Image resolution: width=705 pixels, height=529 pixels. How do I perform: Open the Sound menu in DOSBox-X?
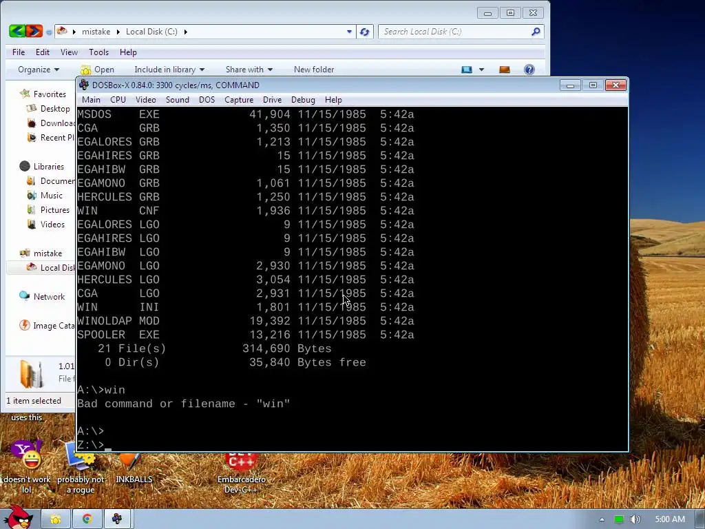177,100
